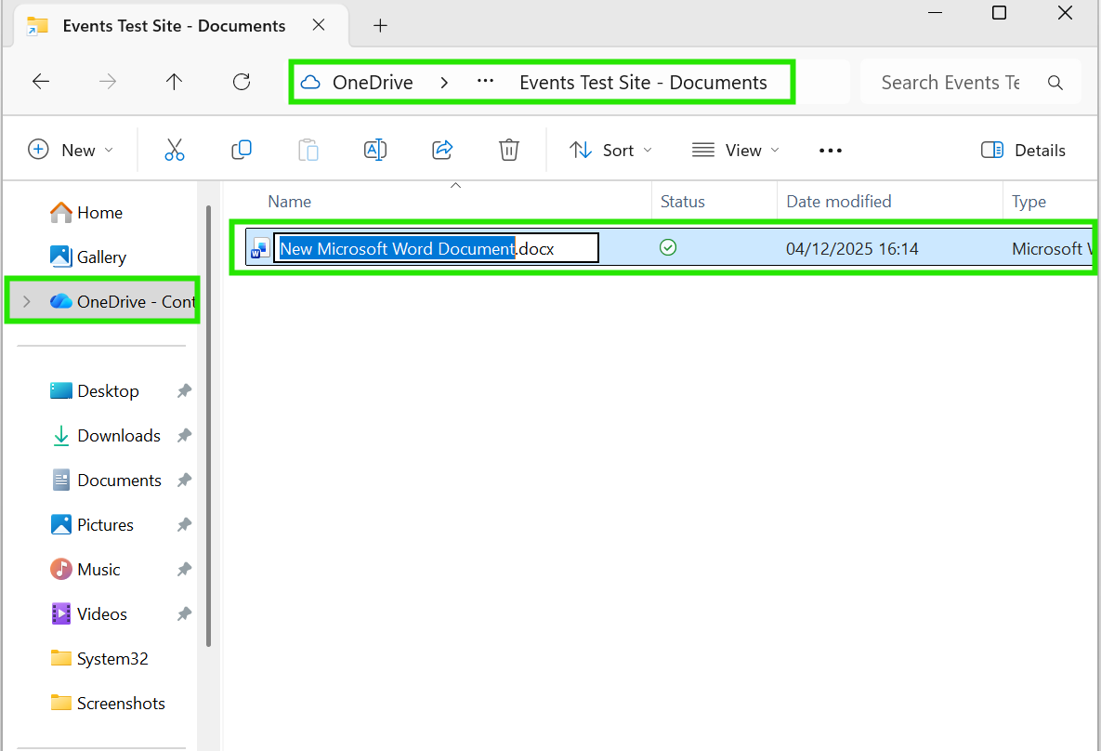Sort by Date modified column header
Image resolution: width=1101 pixels, height=751 pixels.
(838, 202)
